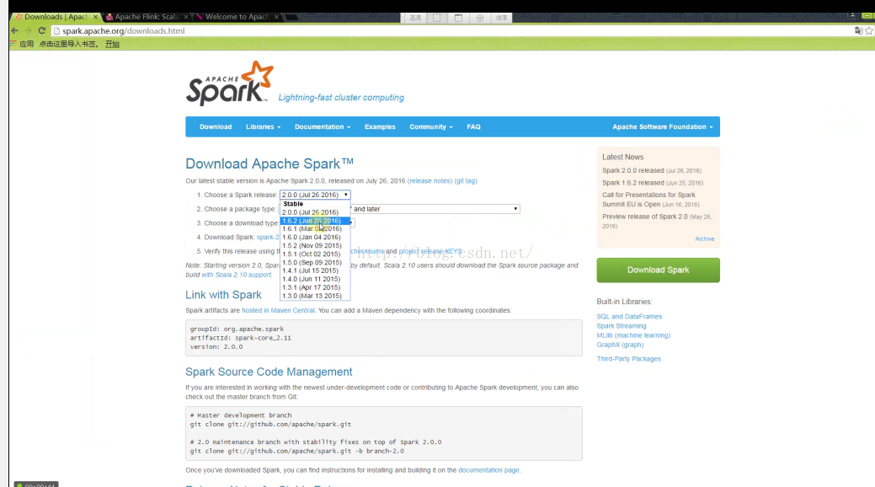Click the 高清 overlay toolbar button
The height and width of the screenshot is (487, 875).
[416, 18]
